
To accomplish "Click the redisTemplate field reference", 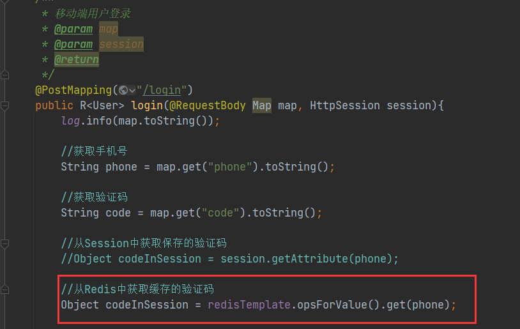I will 249,305.
